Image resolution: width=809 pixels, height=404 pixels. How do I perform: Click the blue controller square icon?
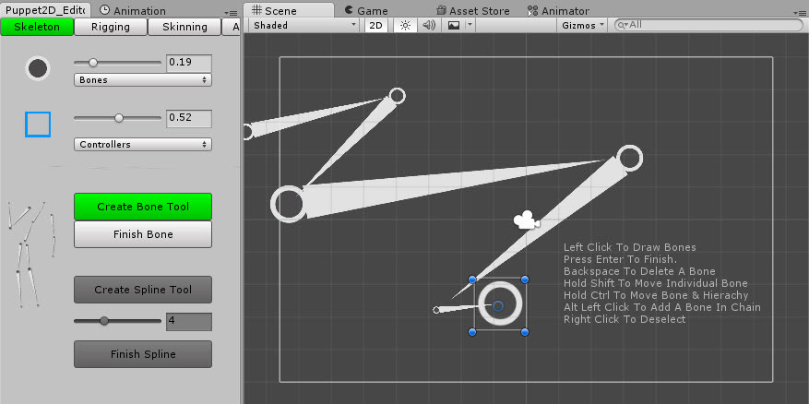[38, 125]
